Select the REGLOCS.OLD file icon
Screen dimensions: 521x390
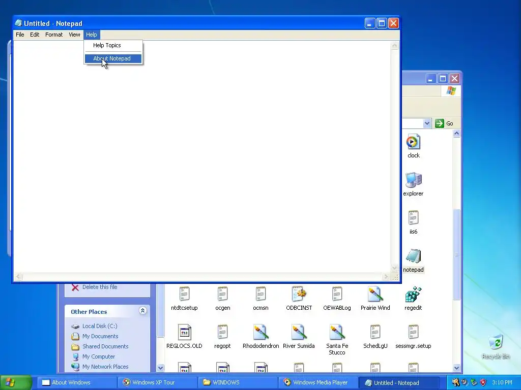[184, 332]
